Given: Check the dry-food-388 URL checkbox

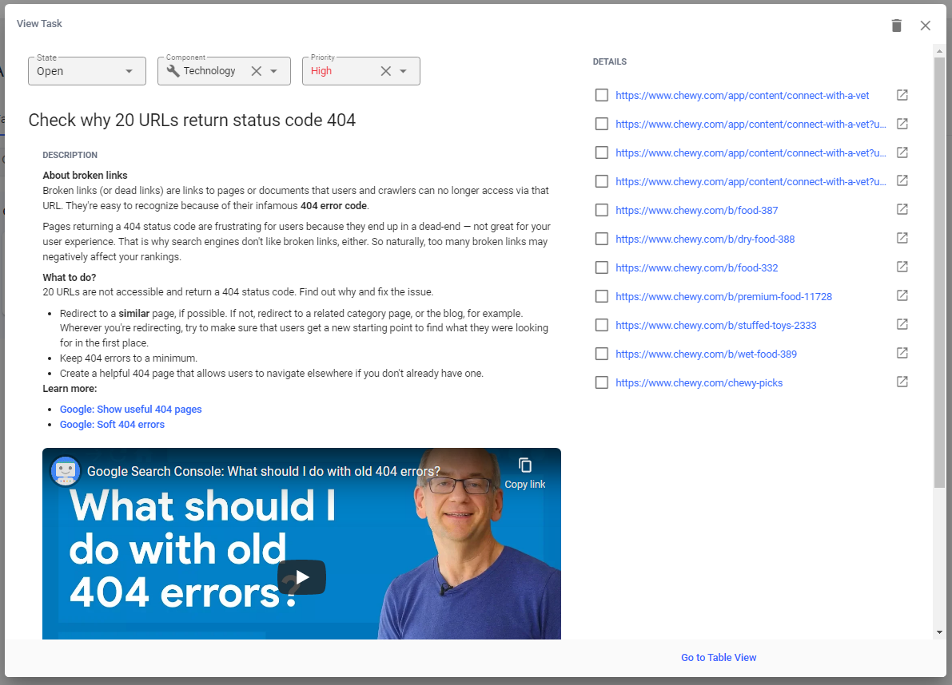Looking at the screenshot, I should click(602, 239).
